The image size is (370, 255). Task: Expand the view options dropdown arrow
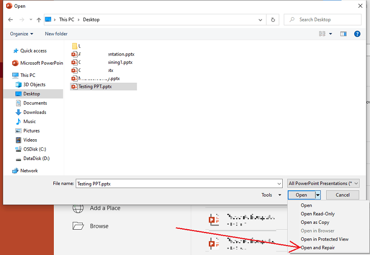coord(331,34)
